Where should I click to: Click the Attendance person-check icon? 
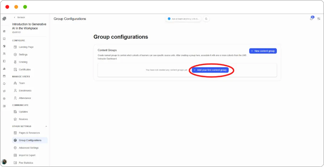(x=15, y=98)
